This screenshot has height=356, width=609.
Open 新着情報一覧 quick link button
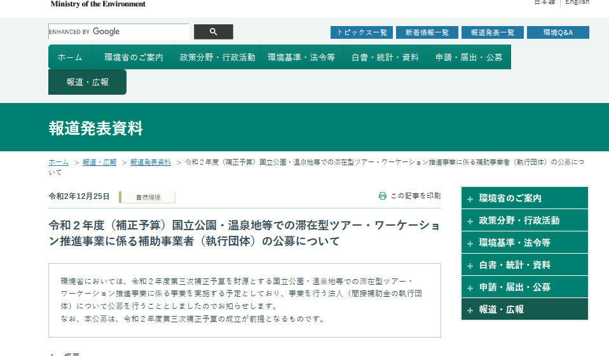click(427, 32)
